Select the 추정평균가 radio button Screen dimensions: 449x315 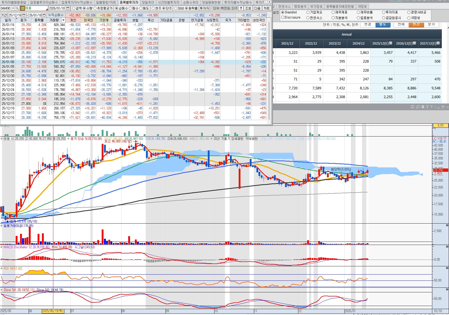pyautogui.click(x=95, y=8)
